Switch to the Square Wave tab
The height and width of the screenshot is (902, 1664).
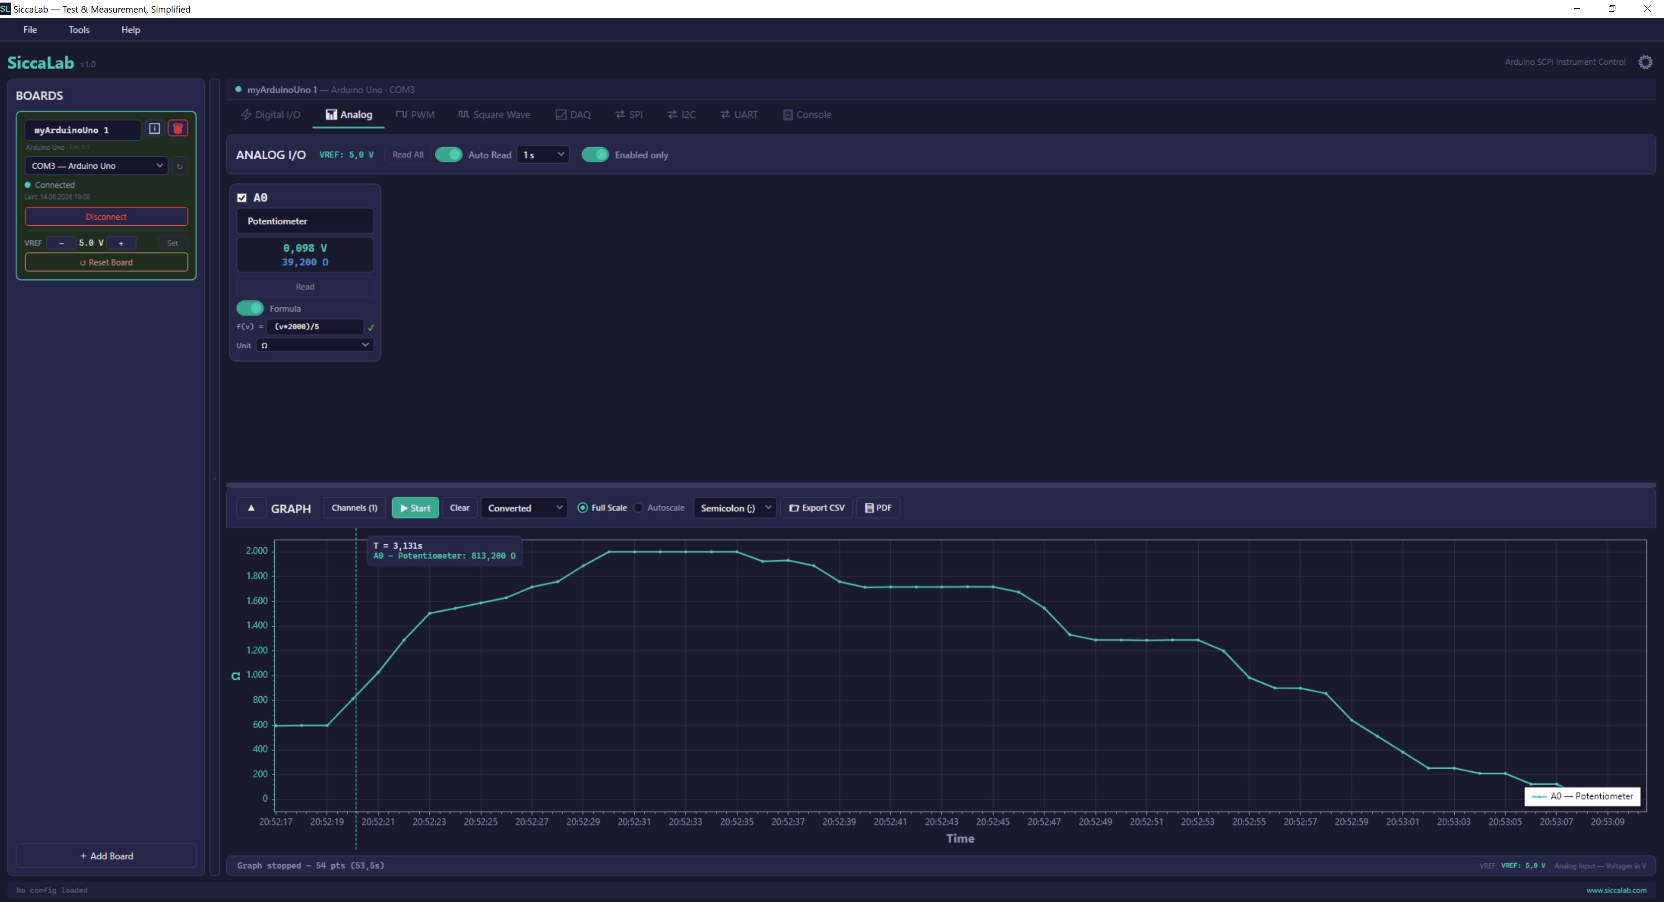pyautogui.click(x=494, y=115)
